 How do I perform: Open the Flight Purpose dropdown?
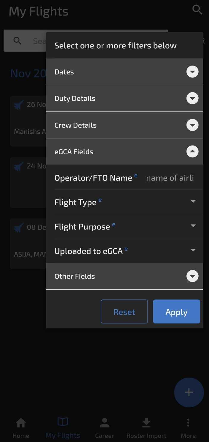[x=193, y=226]
